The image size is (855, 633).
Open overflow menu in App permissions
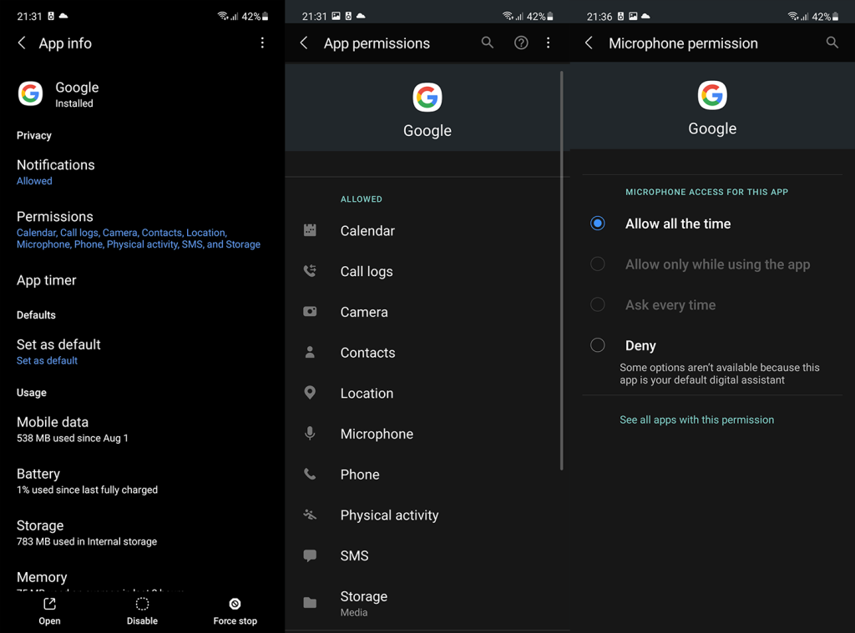[x=548, y=43]
